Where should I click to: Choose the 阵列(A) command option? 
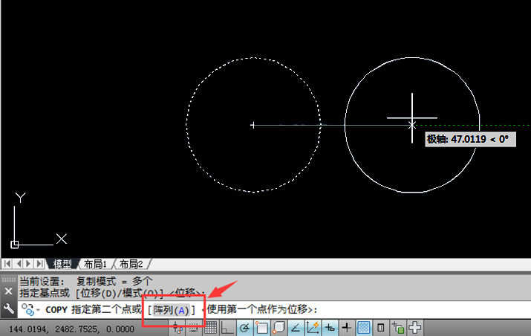click(x=171, y=310)
